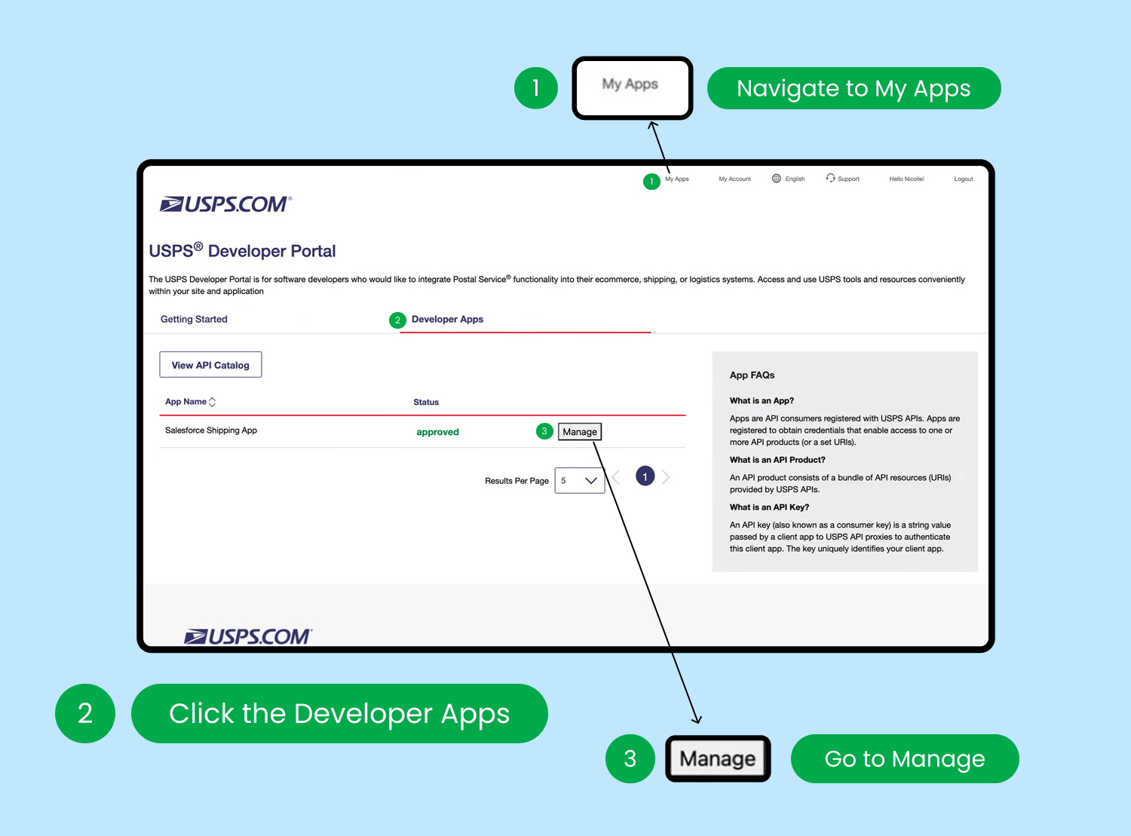Click the "What is an App?" question
Image resolution: width=1131 pixels, height=836 pixels.
tap(762, 401)
